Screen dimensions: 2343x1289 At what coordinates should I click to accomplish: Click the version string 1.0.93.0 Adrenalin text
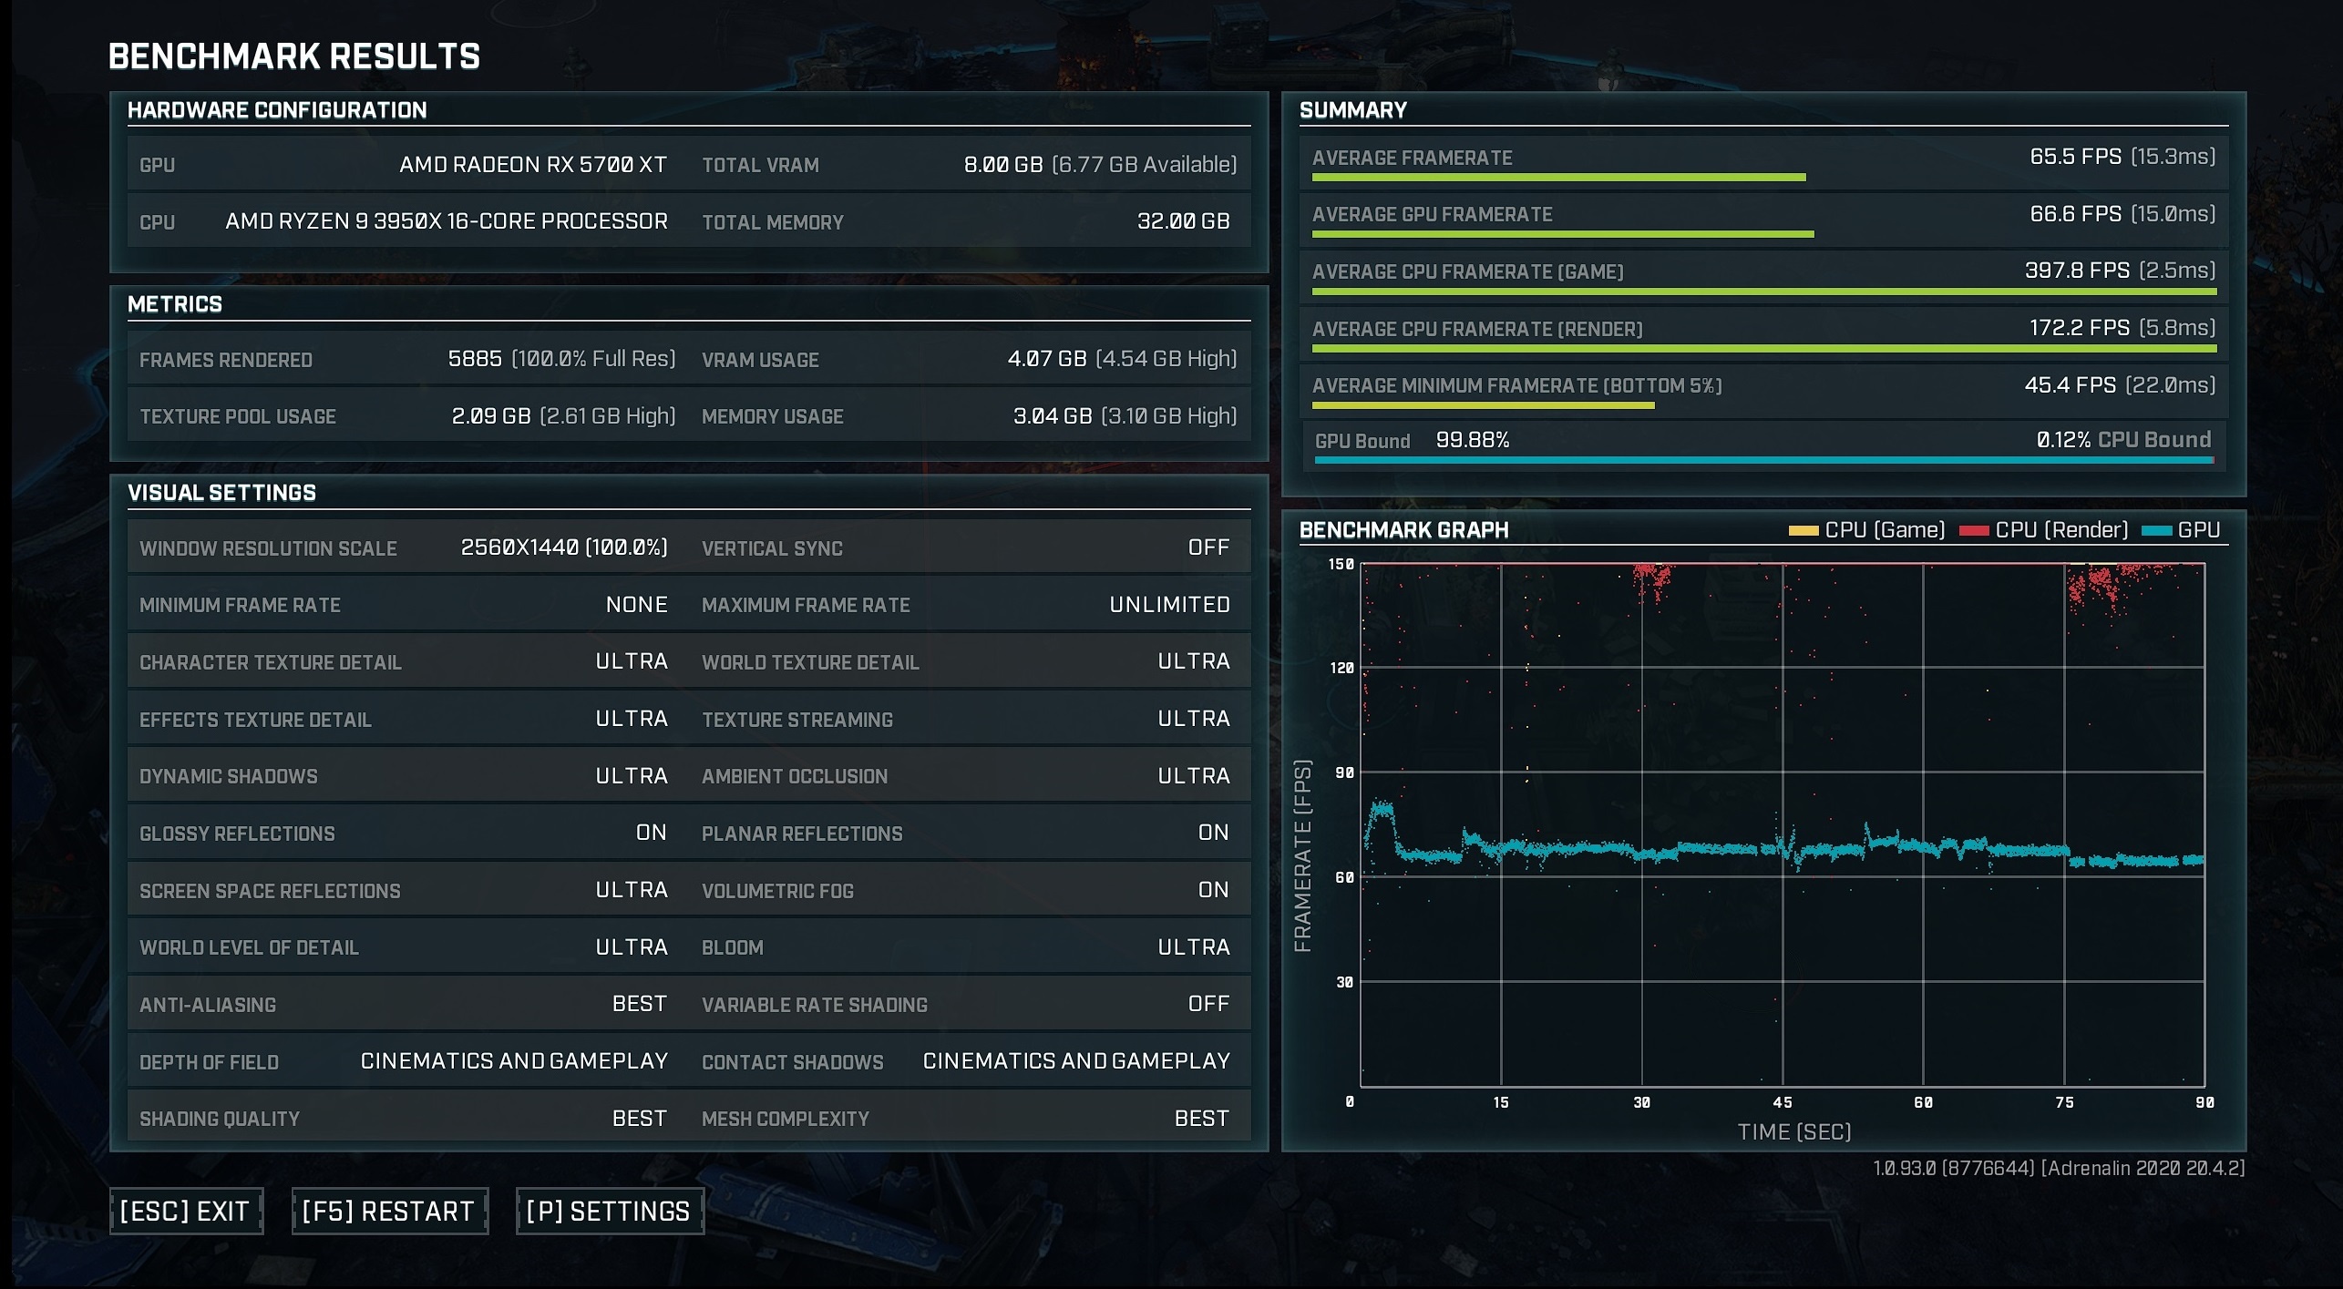coord(2059,1168)
